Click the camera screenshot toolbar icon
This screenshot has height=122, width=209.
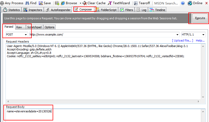(57, 3)
